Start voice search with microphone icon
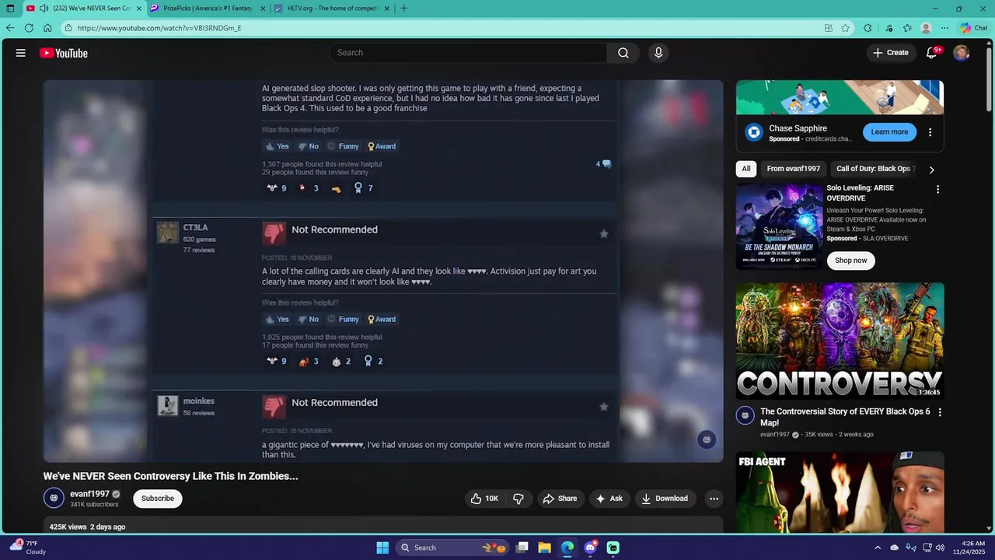Viewport: 995px width, 560px height. (x=658, y=53)
